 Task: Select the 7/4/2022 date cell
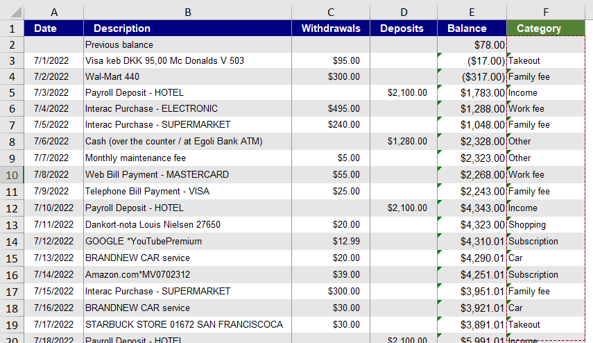click(54, 108)
